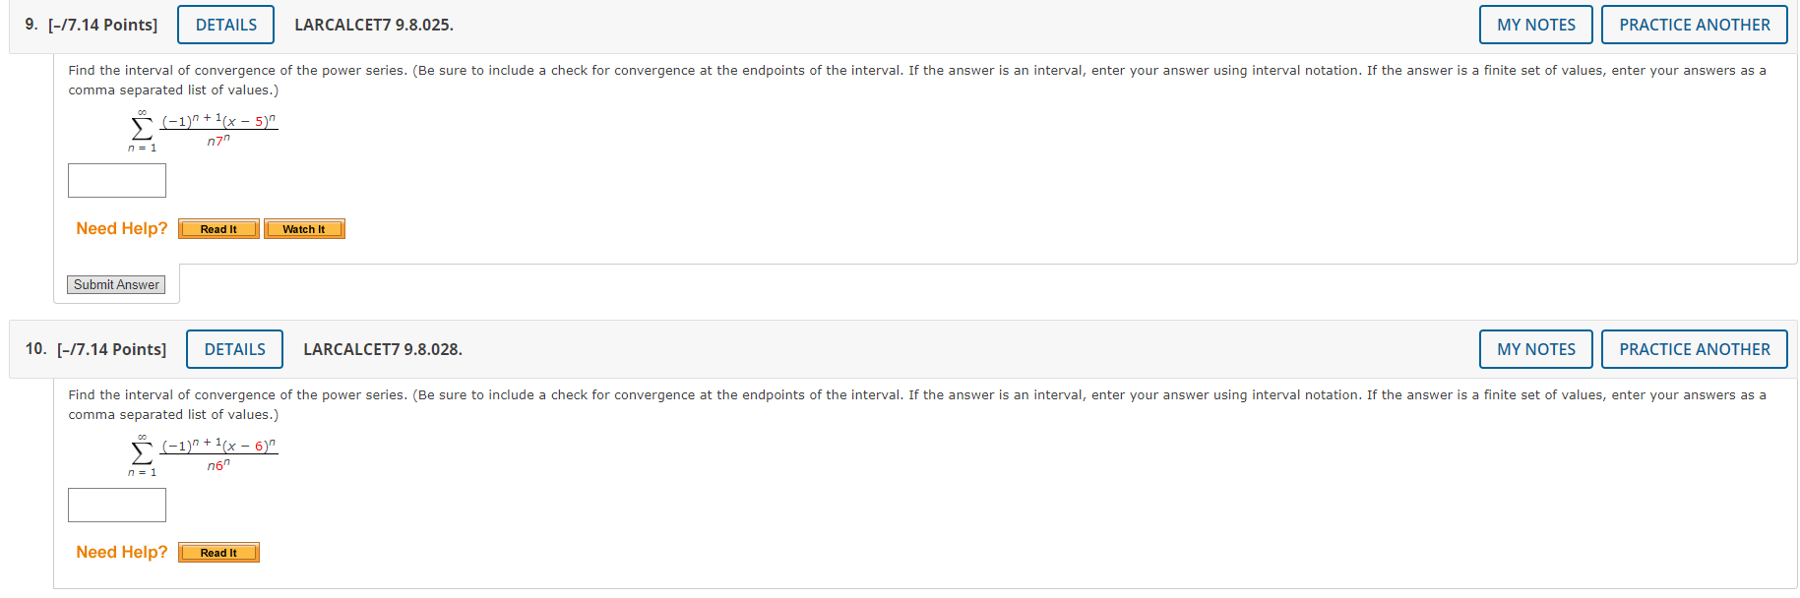Open DETAILS for problem 10
The height and width of the screenshot is (598, 1800).
[x=234, y=349]
